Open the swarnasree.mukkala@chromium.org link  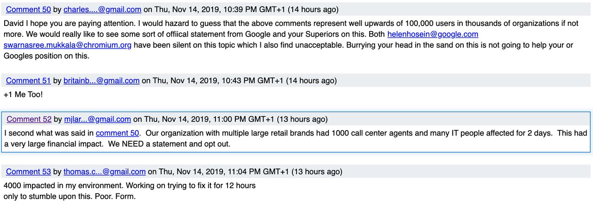coord(68,45)
